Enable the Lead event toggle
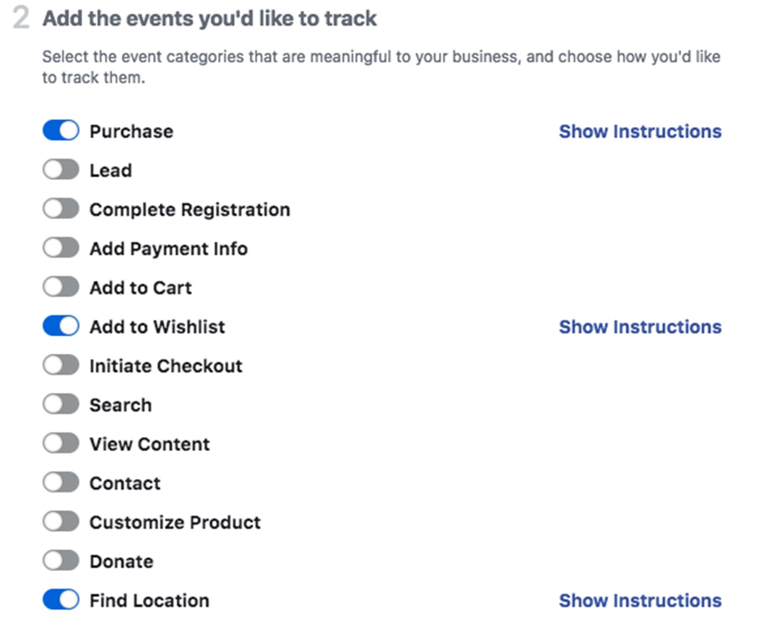This screenshot has height=623, width=762. pyautogui.click(x=61, y=170)
